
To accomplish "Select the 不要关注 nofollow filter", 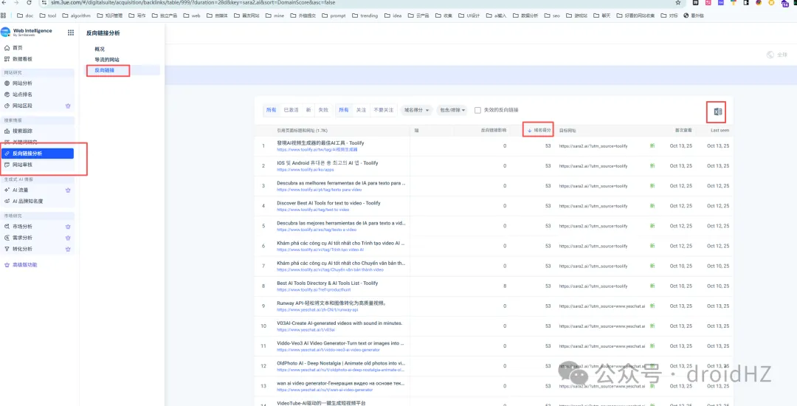I will 383,110.
